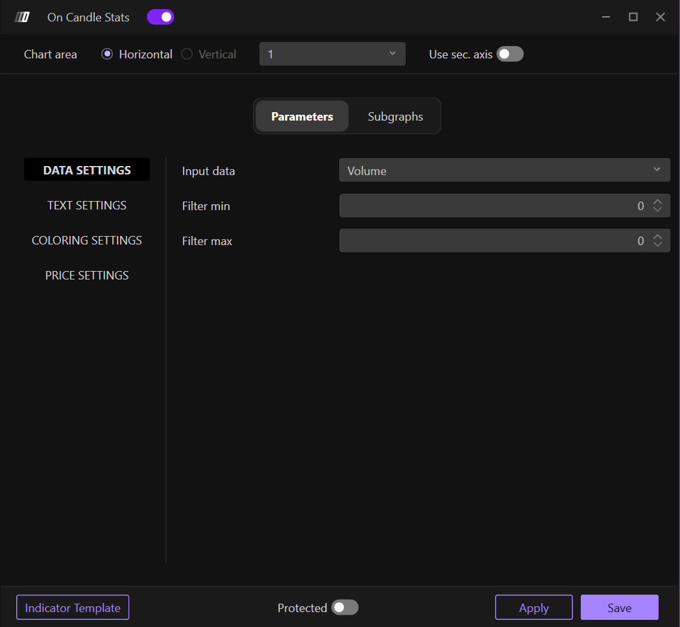Switch to the Parameters tab
This screenshot has width=680, height=627.
302,117
